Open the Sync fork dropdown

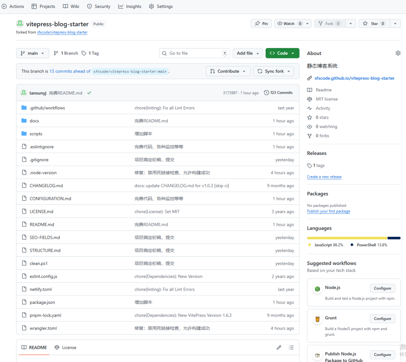click(274, 71)
